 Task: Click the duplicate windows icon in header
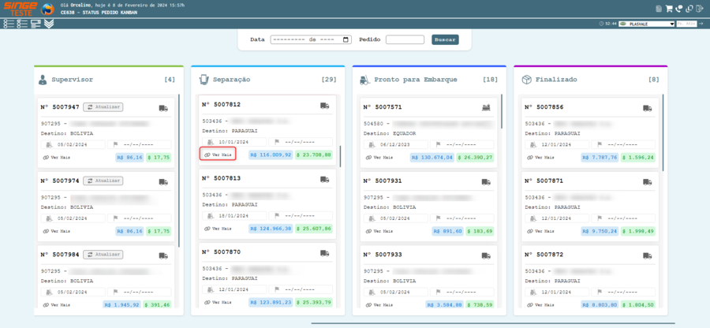pos(689,9)
